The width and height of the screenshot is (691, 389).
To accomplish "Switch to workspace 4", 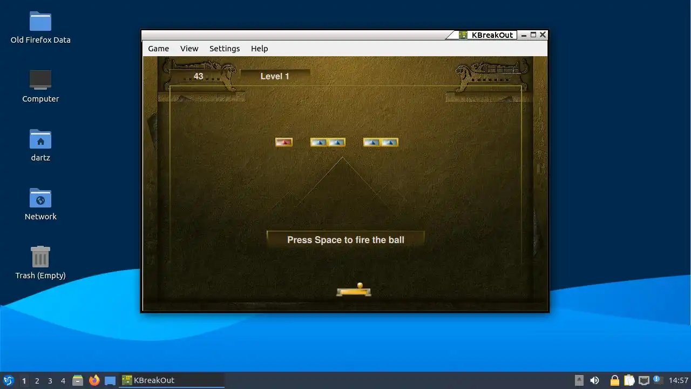I will 63,380.
